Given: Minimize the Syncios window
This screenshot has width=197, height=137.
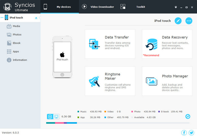Looking at the screenshot, I should coord(181,7).
